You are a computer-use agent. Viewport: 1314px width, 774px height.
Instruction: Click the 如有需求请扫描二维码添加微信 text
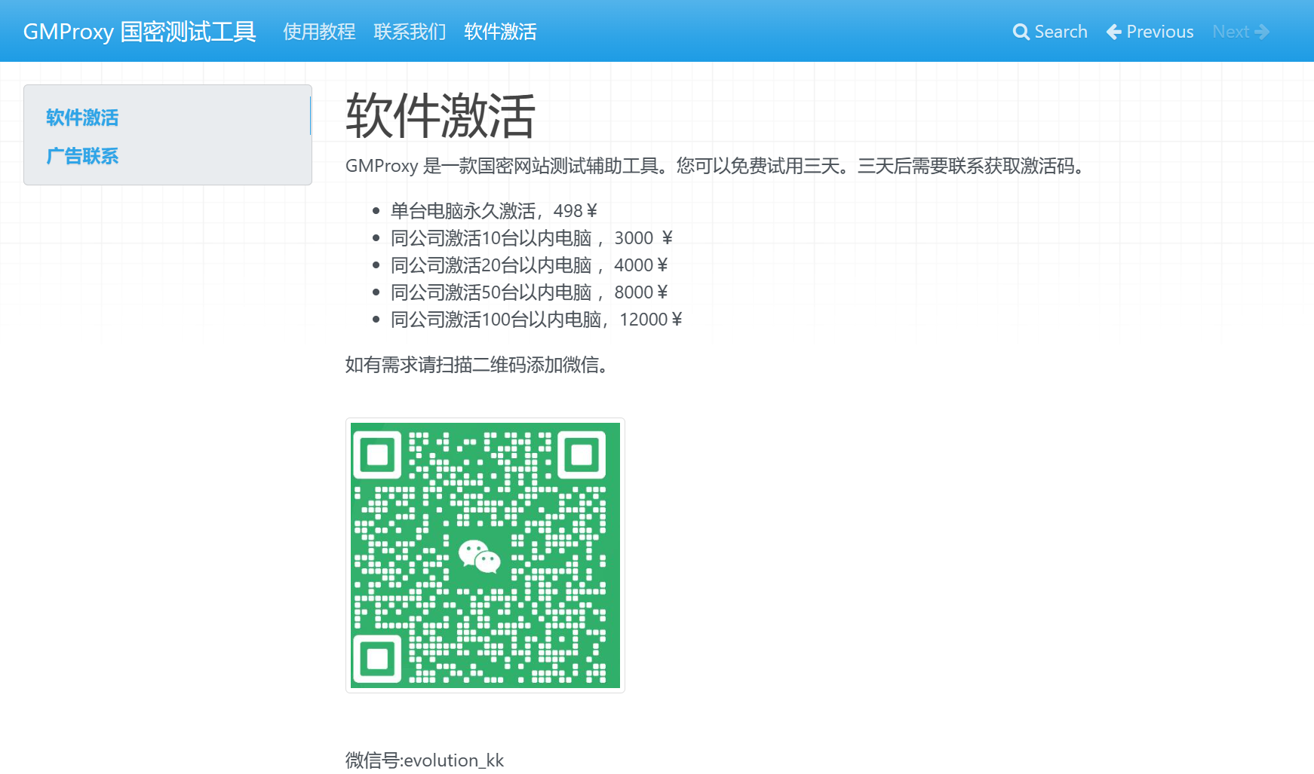(477, 365)
